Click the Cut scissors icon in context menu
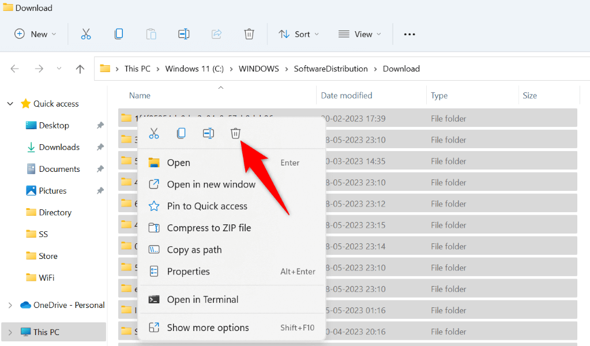 pyautogui.click(x=154, y=133)
